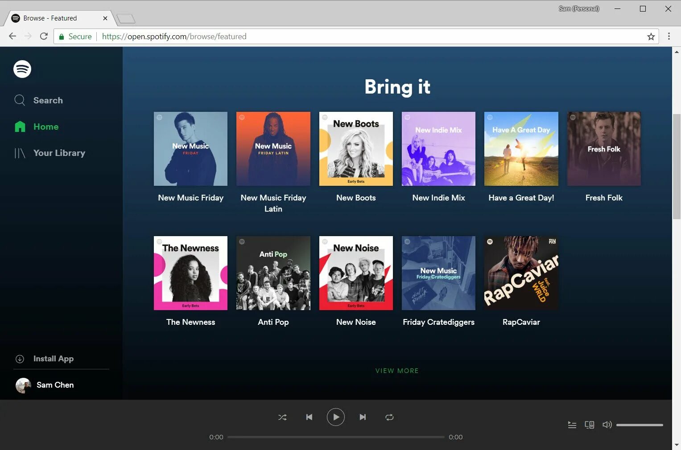Open New Noise playlist cover
Viewport: 681px width, 450px height.
[x=356, y=273]
